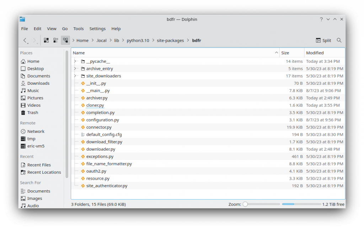Select the downloader.py file
The width and height of the screenshot is (364, 230).
[101, 149]
